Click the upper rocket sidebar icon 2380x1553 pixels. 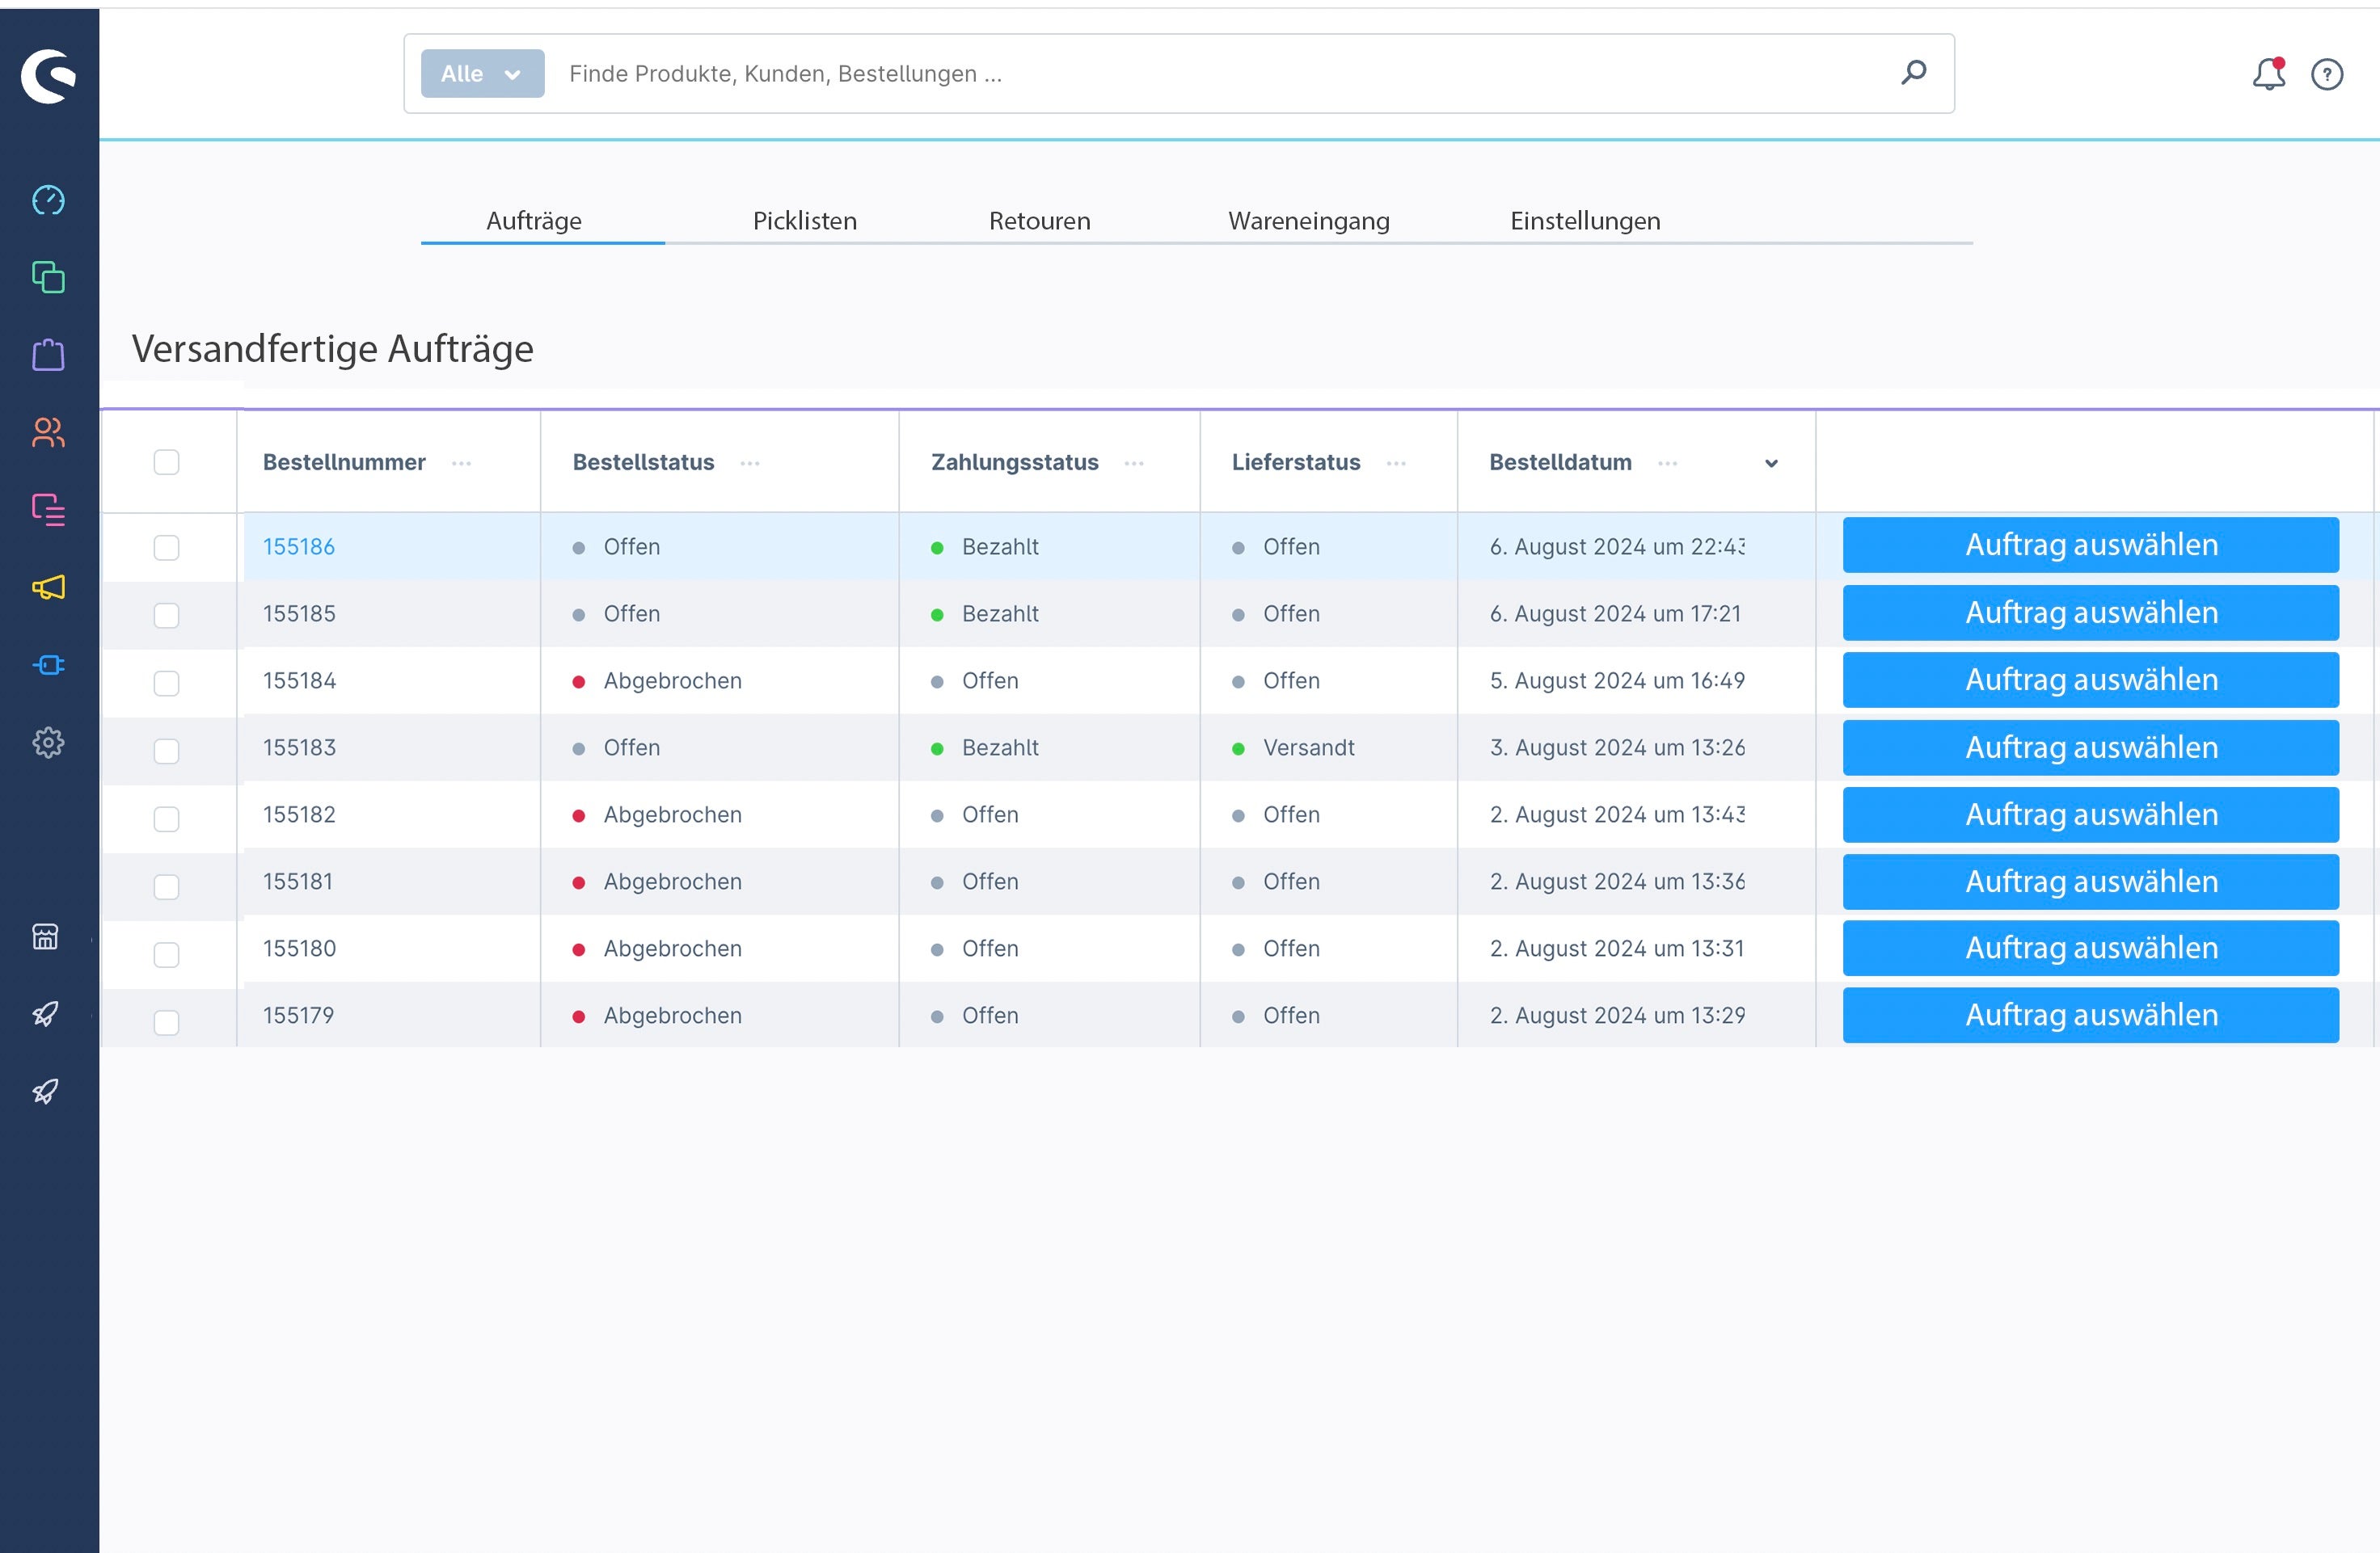(45, 1013)
